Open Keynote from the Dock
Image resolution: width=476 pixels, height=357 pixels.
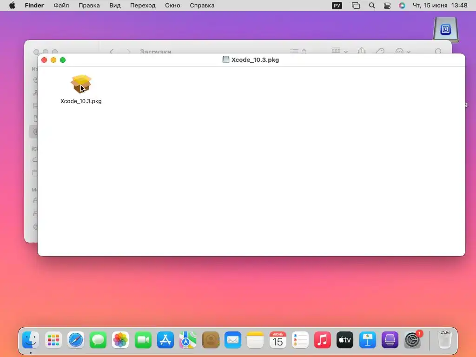point(368,340)
